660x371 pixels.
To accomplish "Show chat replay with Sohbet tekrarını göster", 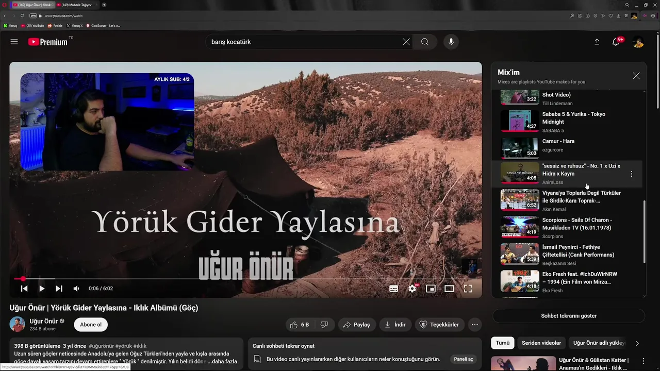I will (569, 316).
